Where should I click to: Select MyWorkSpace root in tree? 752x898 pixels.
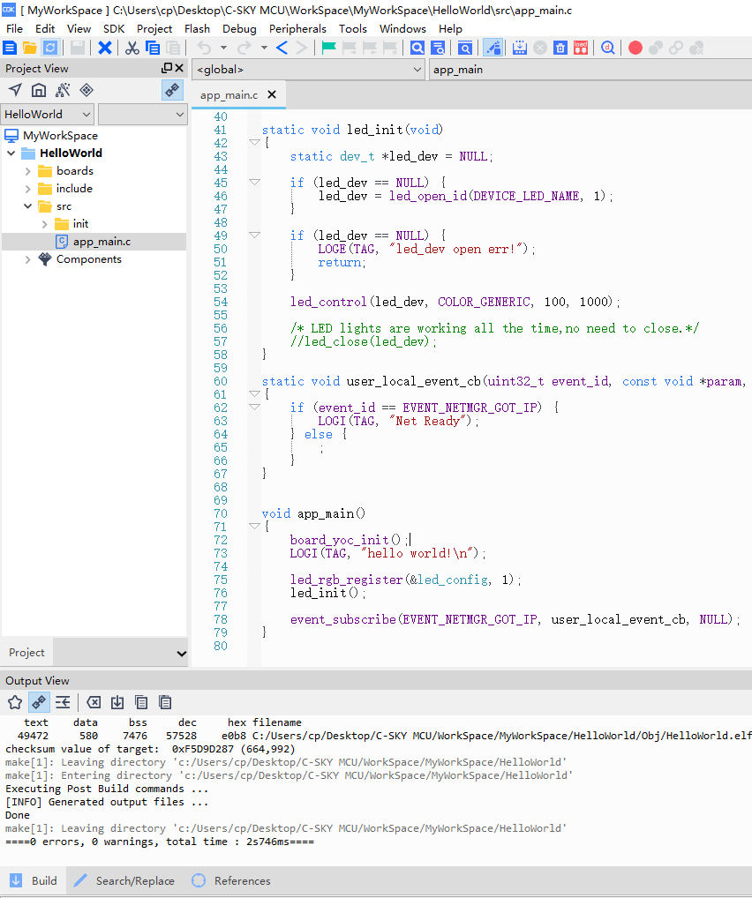pyautogui.click(x=60, y=136)
